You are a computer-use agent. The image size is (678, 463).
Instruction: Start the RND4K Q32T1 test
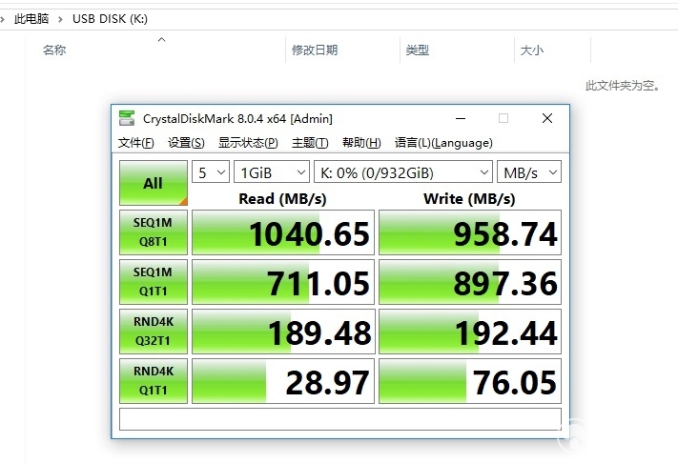(154, 332)
